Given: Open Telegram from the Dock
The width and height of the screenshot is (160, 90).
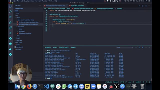Looking at the screenshot, I should (75, 86).
